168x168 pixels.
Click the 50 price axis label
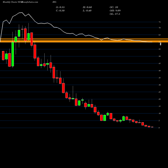pos(160,56)
